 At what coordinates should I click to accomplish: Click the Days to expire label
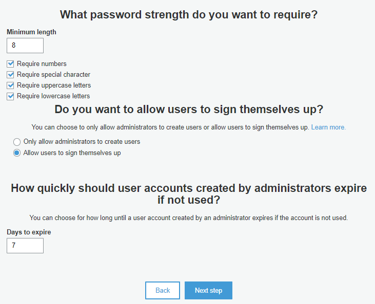[x=29, y=232]
